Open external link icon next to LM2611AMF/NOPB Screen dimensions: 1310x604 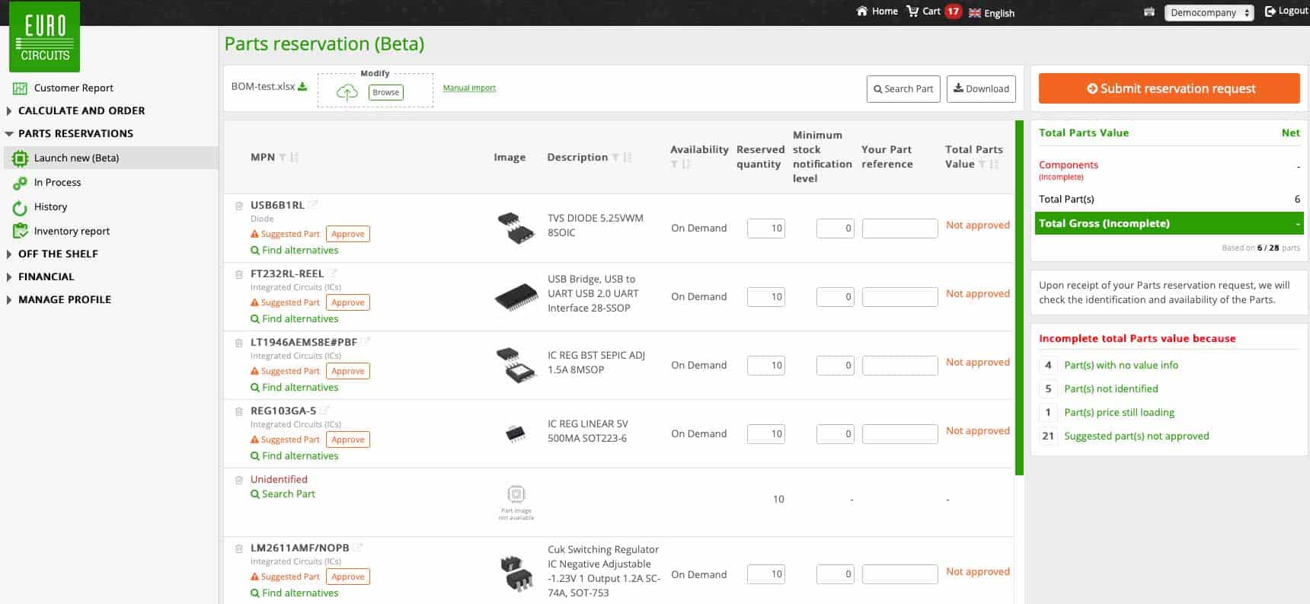[359, 548]
